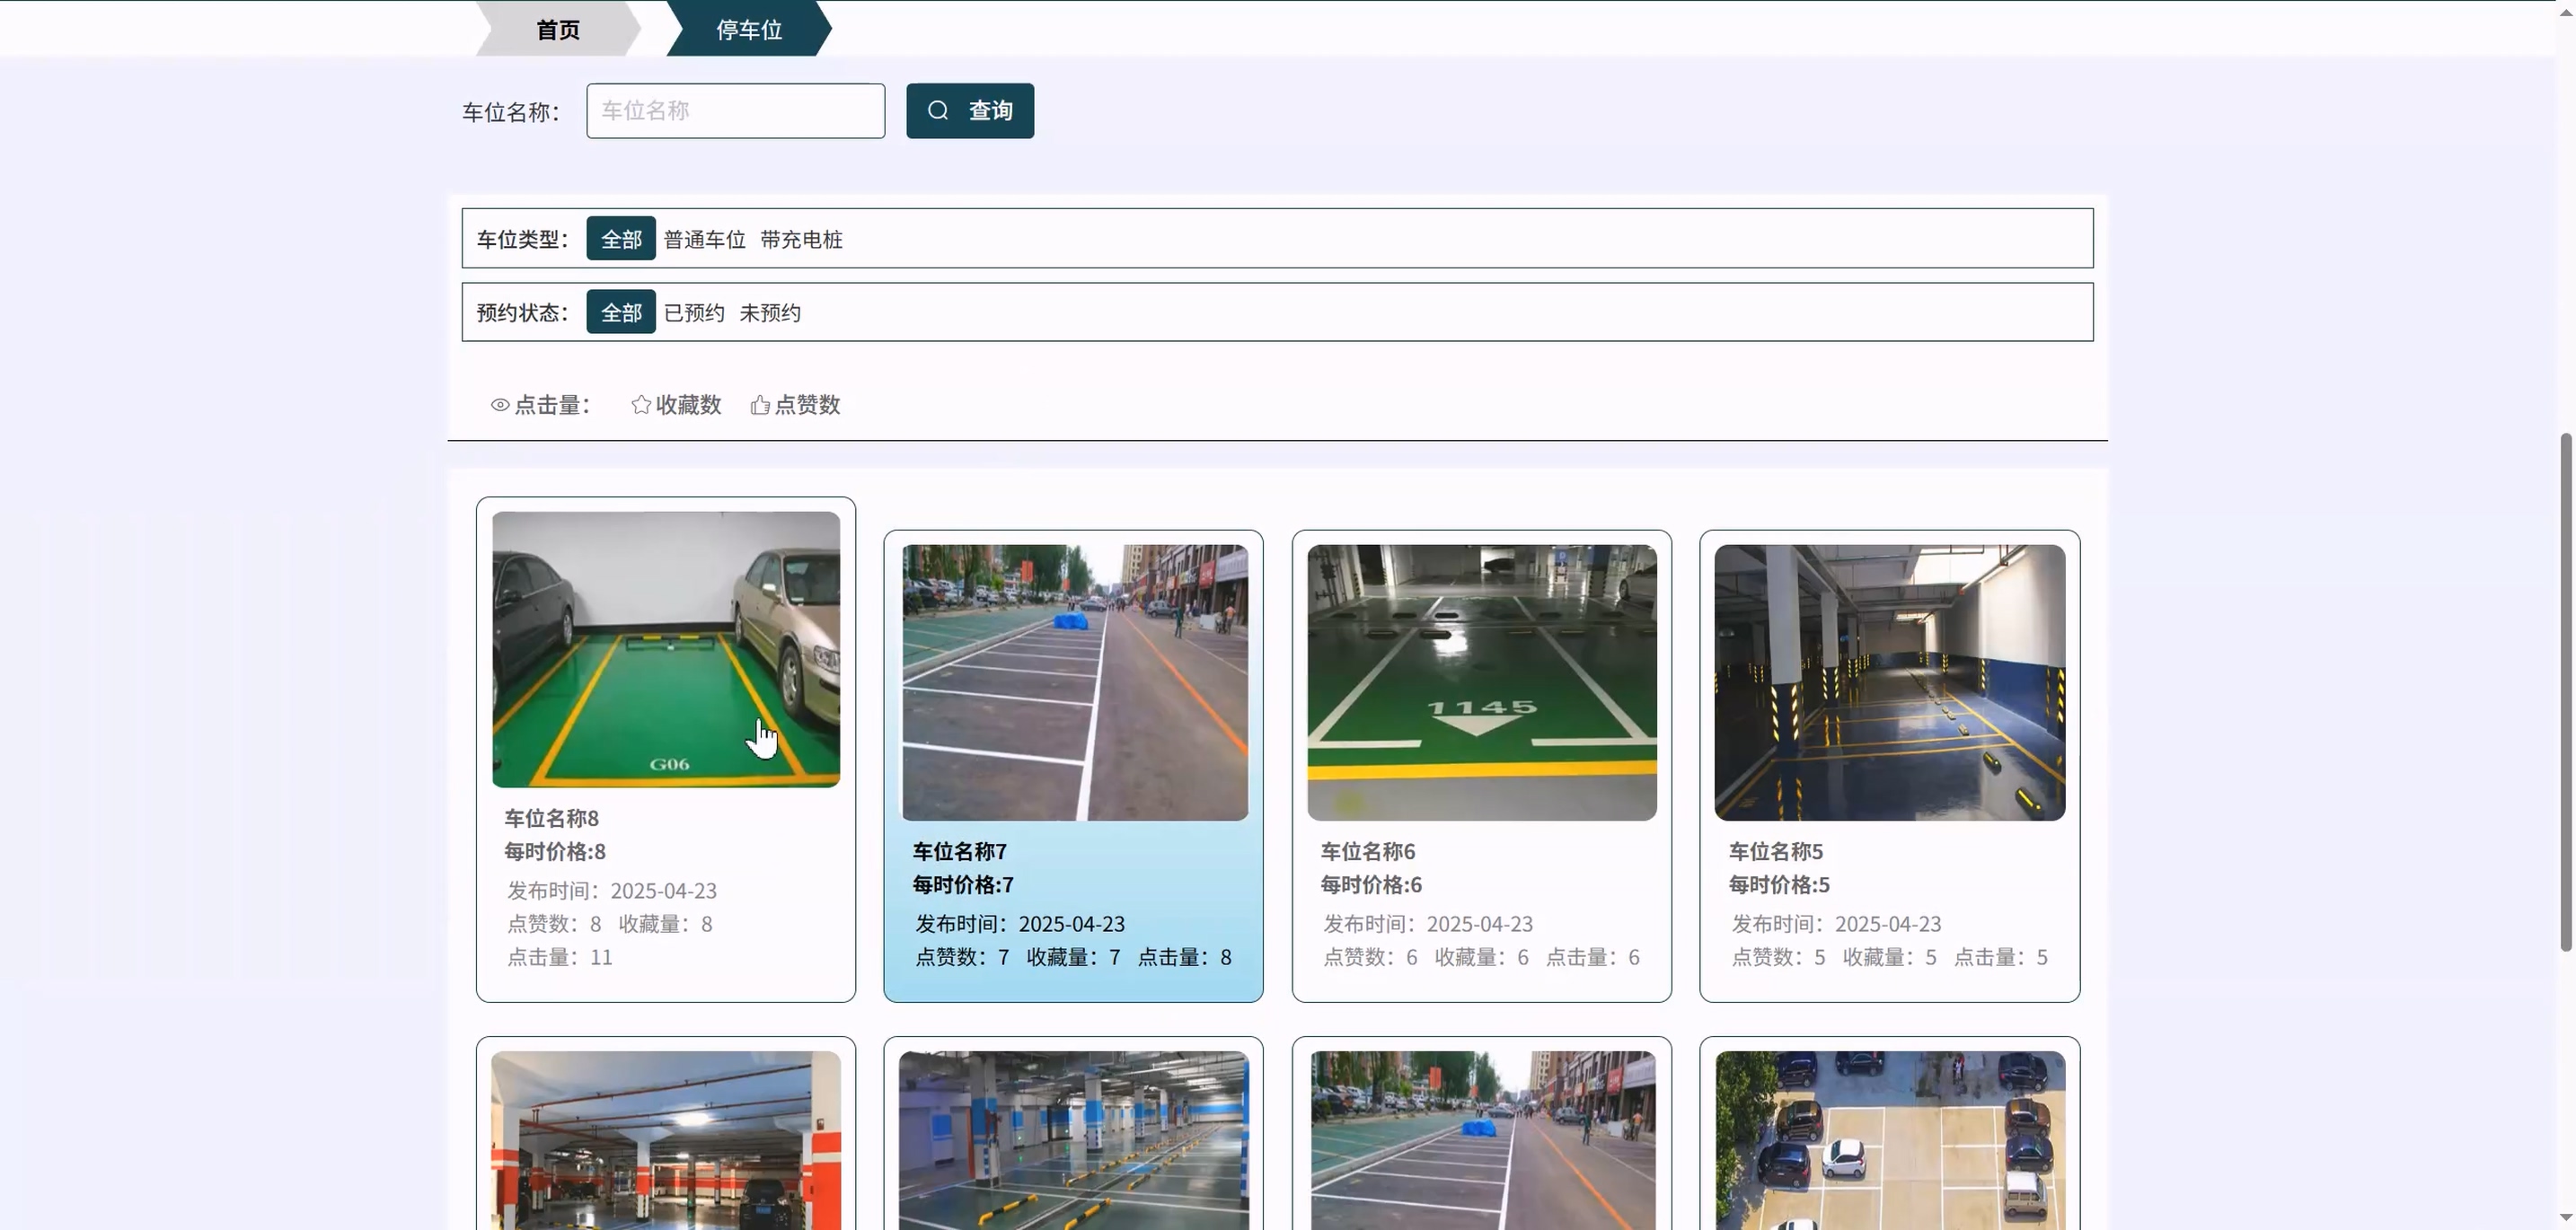Select 全部 in 预约状态 filter
Screen dimensions: 2576x1230
(620, 312)
